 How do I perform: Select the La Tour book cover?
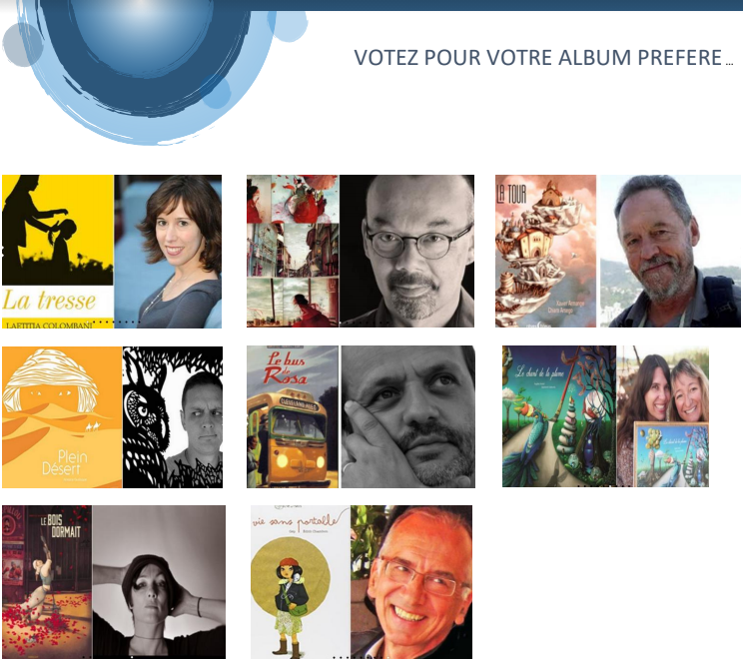(546, 251)
